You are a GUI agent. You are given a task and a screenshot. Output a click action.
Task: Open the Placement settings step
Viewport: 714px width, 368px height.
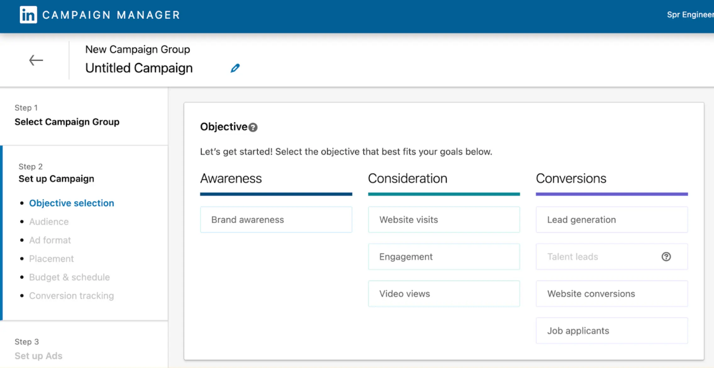coord(51,258)
